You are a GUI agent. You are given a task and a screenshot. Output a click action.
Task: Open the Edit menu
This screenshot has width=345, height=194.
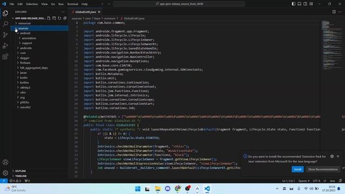click(x=20, y=4)
